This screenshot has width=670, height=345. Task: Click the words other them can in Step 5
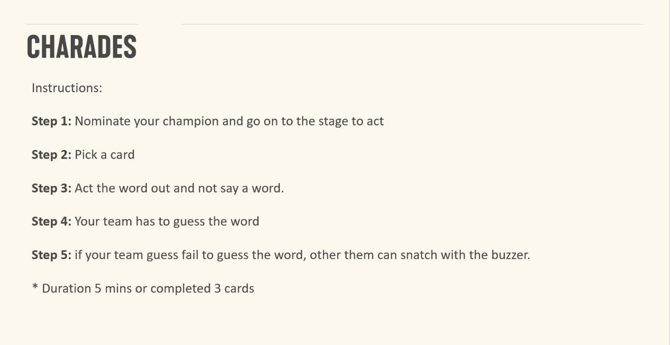click(x=350, y=255)
